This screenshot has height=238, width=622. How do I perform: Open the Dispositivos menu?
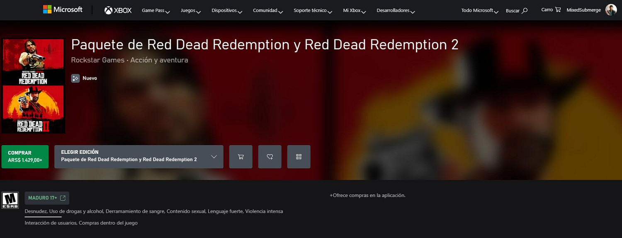[x=227, y=10]
